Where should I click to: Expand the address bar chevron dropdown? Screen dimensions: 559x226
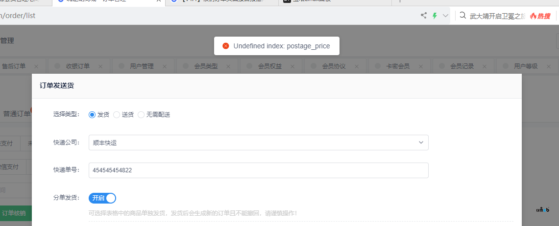445,16
